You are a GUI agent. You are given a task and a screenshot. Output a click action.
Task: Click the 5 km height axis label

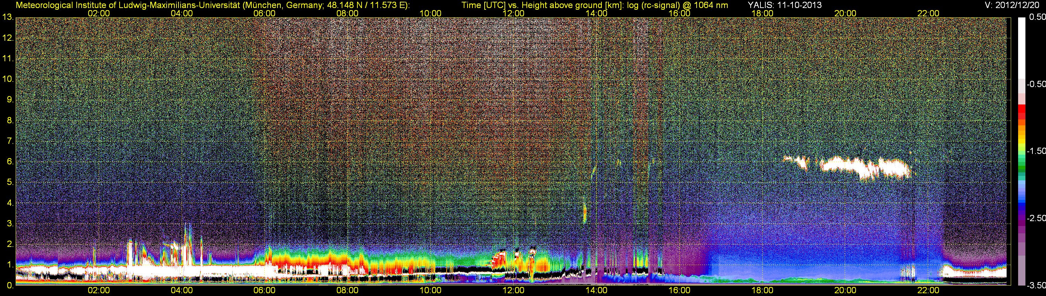[10, 182]
